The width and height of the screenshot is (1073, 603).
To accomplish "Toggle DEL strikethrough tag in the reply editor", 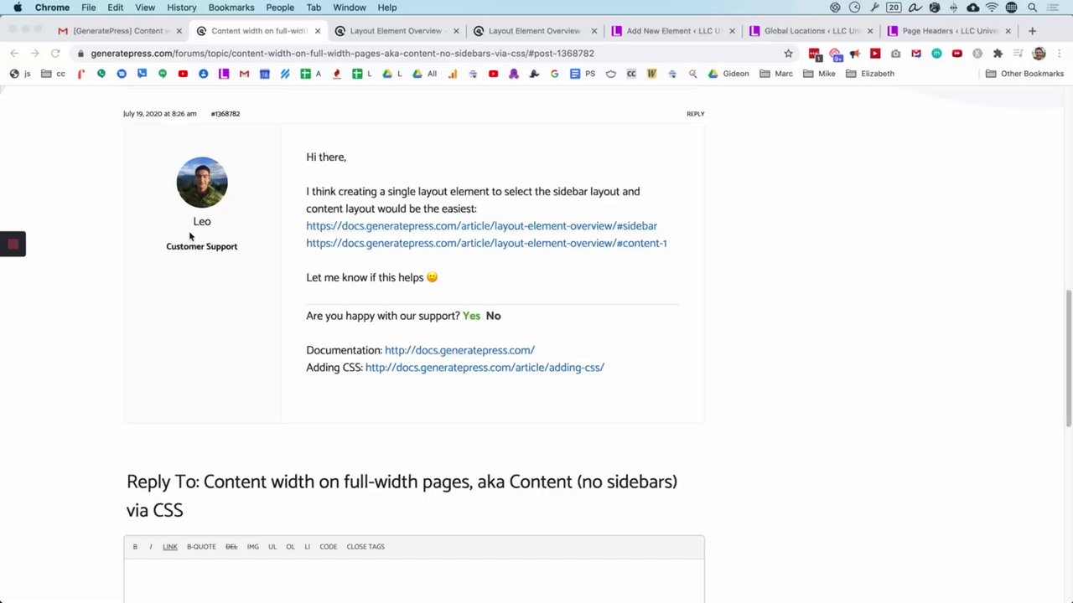I will click(x=231, y=547).
